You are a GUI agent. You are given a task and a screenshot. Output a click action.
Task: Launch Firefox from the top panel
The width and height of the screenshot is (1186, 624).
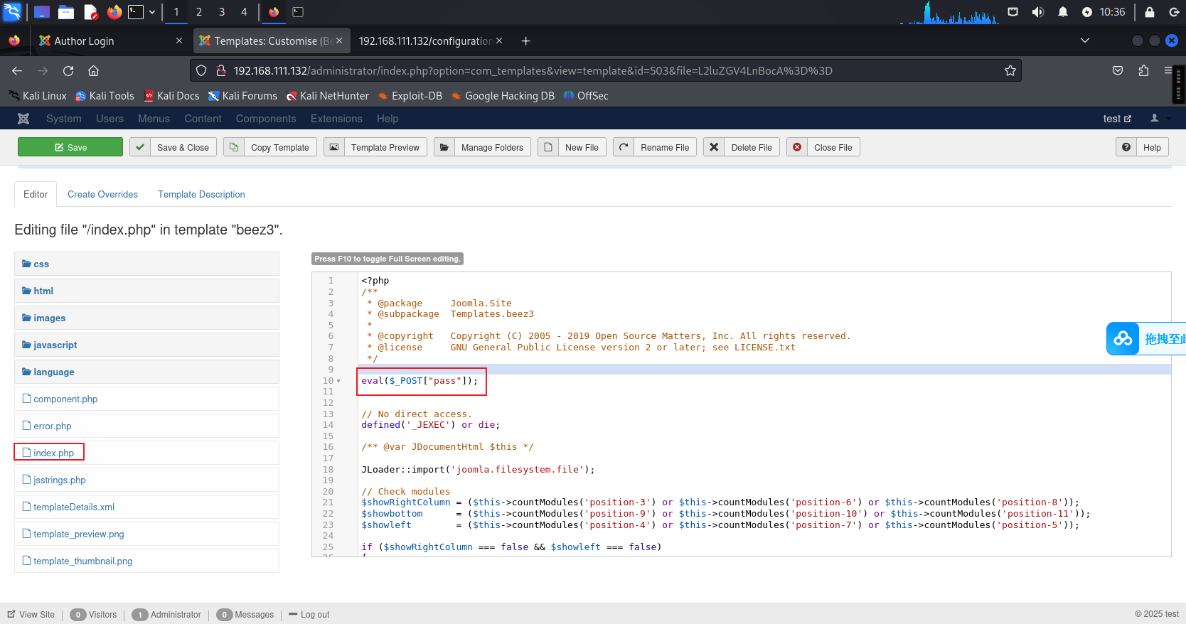click(x=114, y=11)
